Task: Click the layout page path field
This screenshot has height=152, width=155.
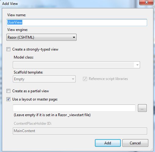Action: point(74,108)
